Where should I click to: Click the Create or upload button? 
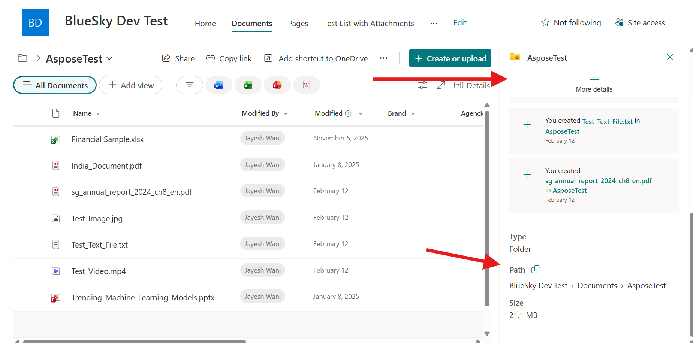pyautogui.click(x=450, y=58)
